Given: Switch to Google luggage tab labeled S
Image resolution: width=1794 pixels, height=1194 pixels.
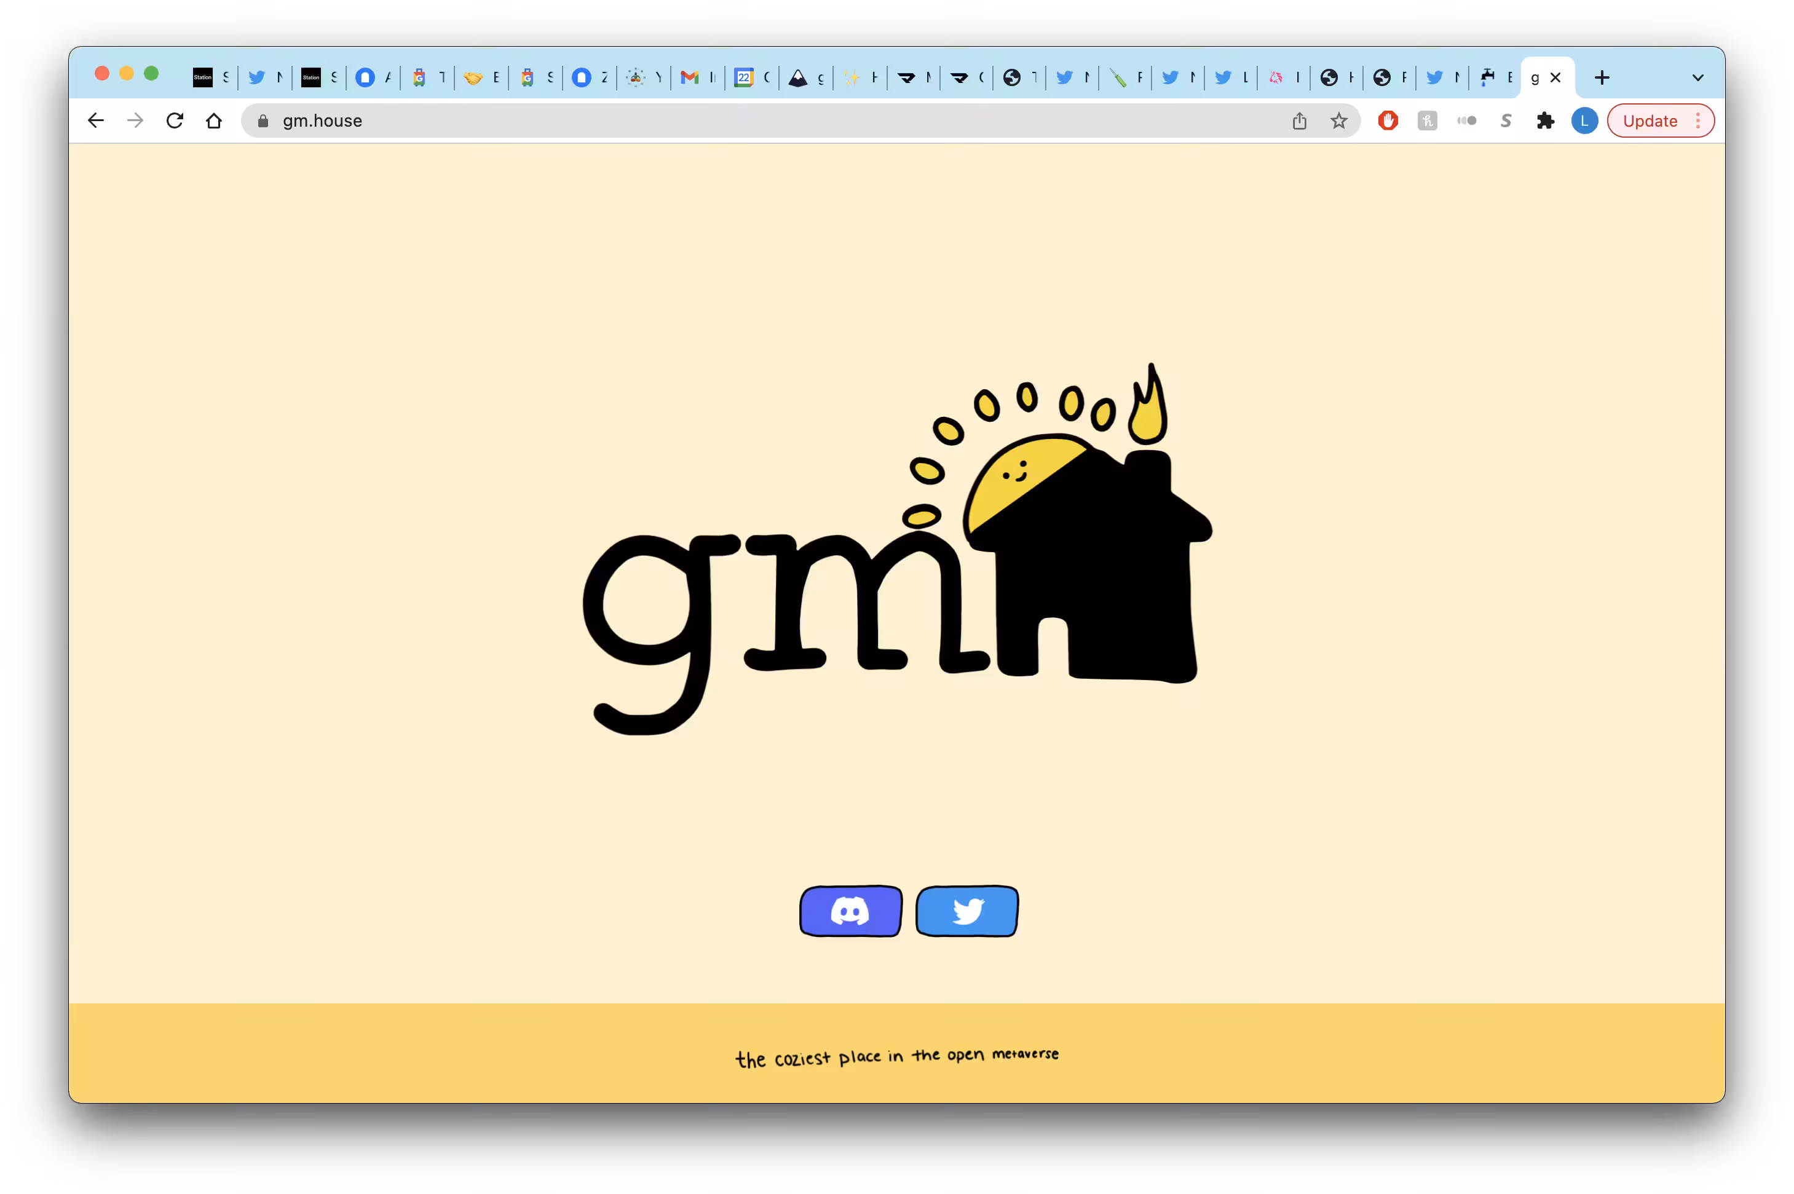Looking at the screenshot, I should 535,77.
